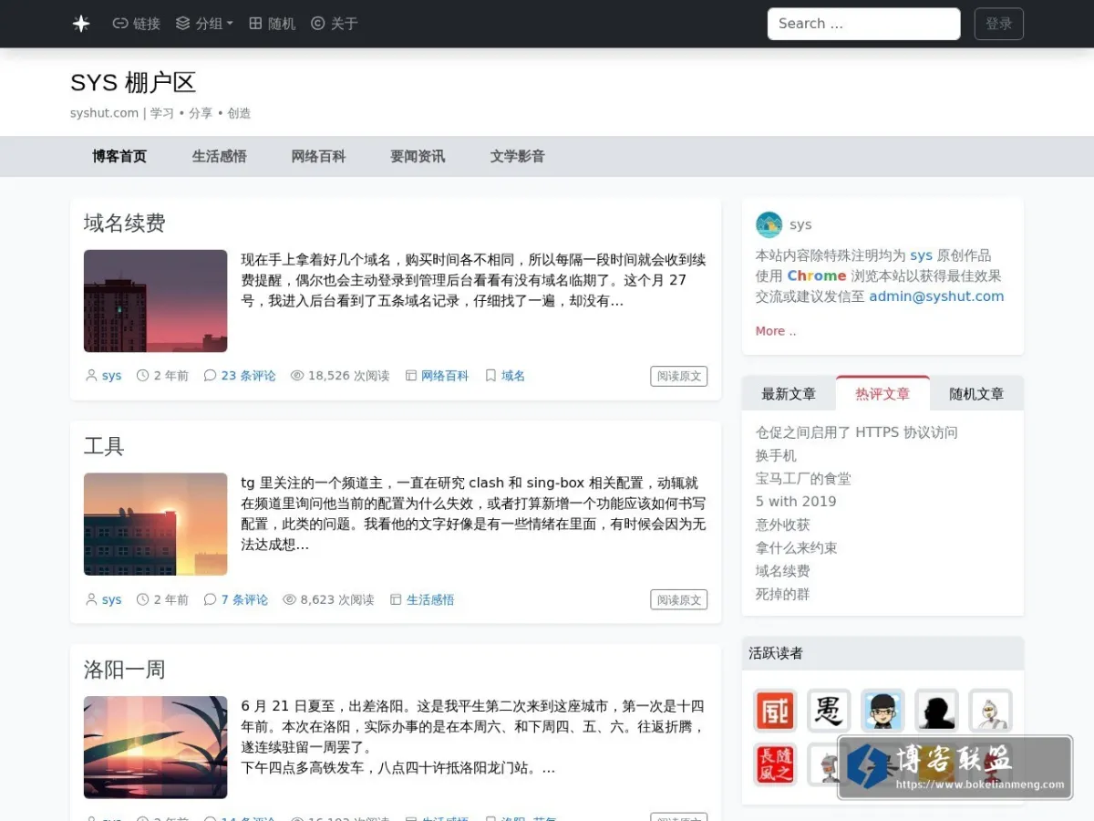Click the clock icon under 域名续费

(142, 376)
